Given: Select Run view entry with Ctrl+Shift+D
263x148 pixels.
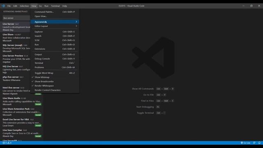Looking at the screenshot, I should pos(55,45).
